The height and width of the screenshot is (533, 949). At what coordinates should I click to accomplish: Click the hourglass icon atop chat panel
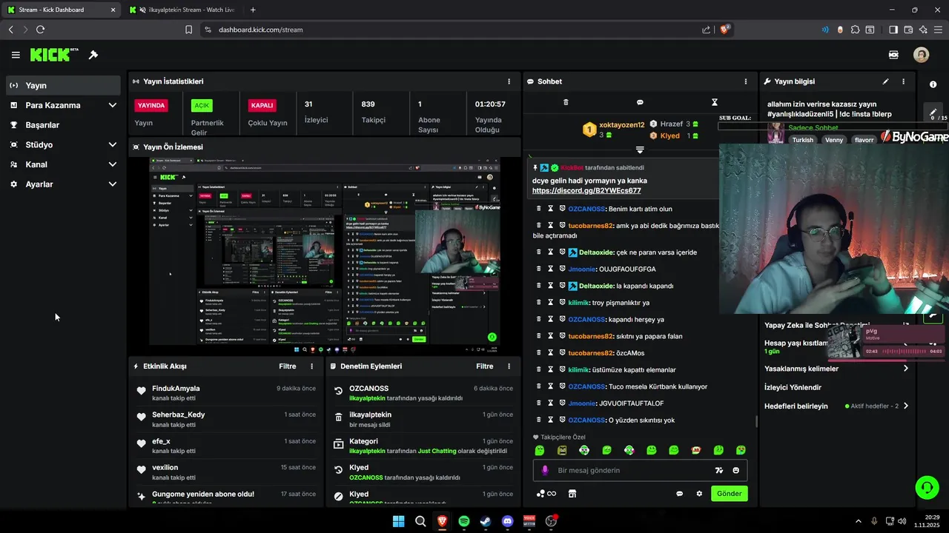(715, 102)
